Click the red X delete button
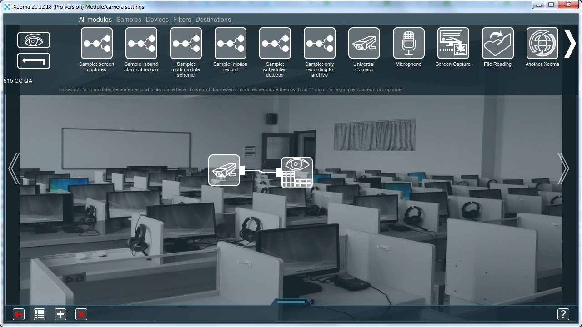This screenshot has height=327, width=582. click(x=81, y=314)
